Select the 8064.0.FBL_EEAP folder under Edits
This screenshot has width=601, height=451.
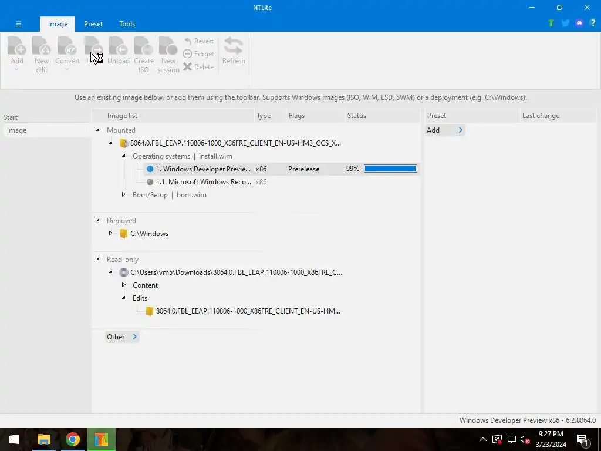[x=248, y=311]
